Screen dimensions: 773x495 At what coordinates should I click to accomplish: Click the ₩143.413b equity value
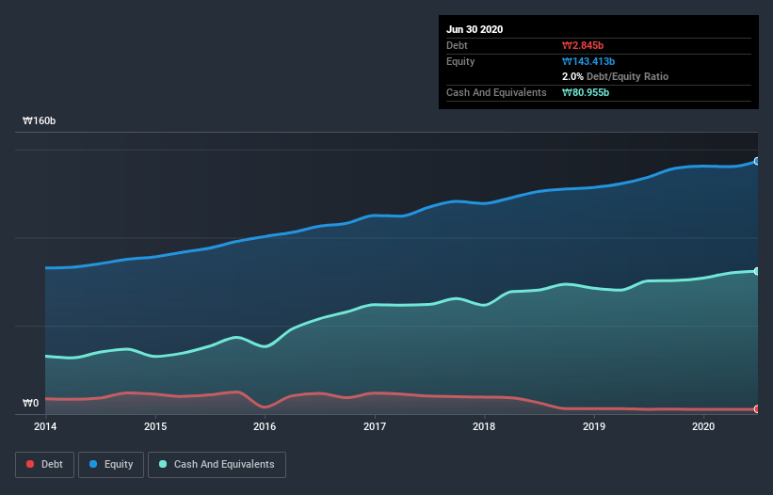click(588, 61)
